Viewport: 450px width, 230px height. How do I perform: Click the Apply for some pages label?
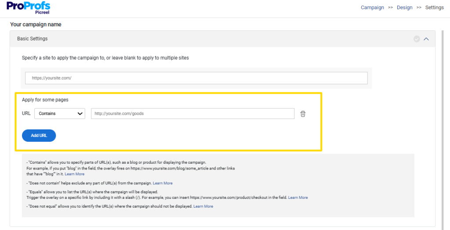coord(45,100)
